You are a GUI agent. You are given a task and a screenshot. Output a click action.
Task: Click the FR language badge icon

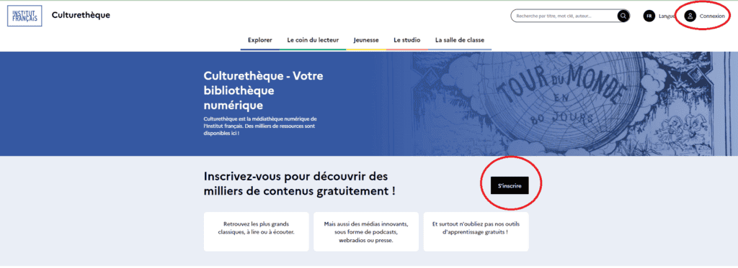649,16
